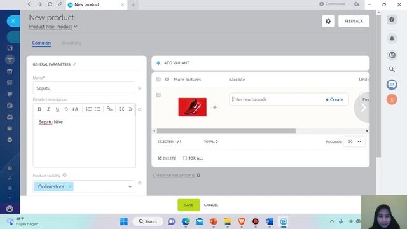Open the tasks checkbox sidebar icon
Screen dimensions: 407x229
pyautogui.click(x=10, y=48)
